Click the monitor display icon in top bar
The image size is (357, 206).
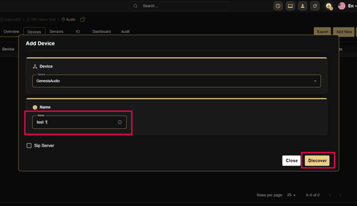coord(291,6)
